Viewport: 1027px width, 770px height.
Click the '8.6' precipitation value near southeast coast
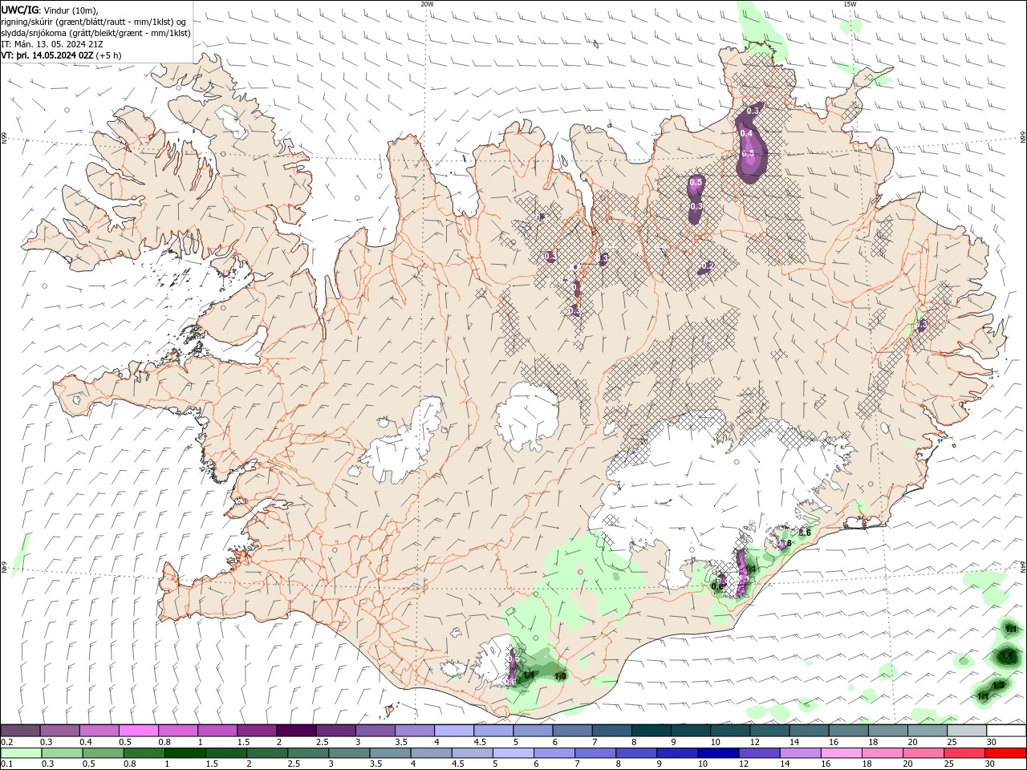805,533
